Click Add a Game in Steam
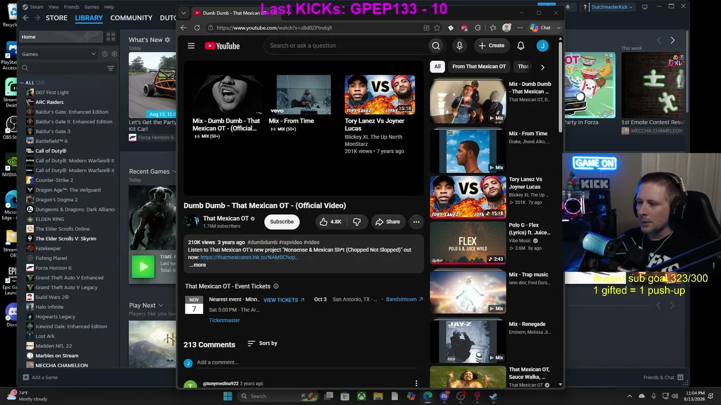Image resolution: width=721 pixels, height=405 pixels. coord(40,377)
